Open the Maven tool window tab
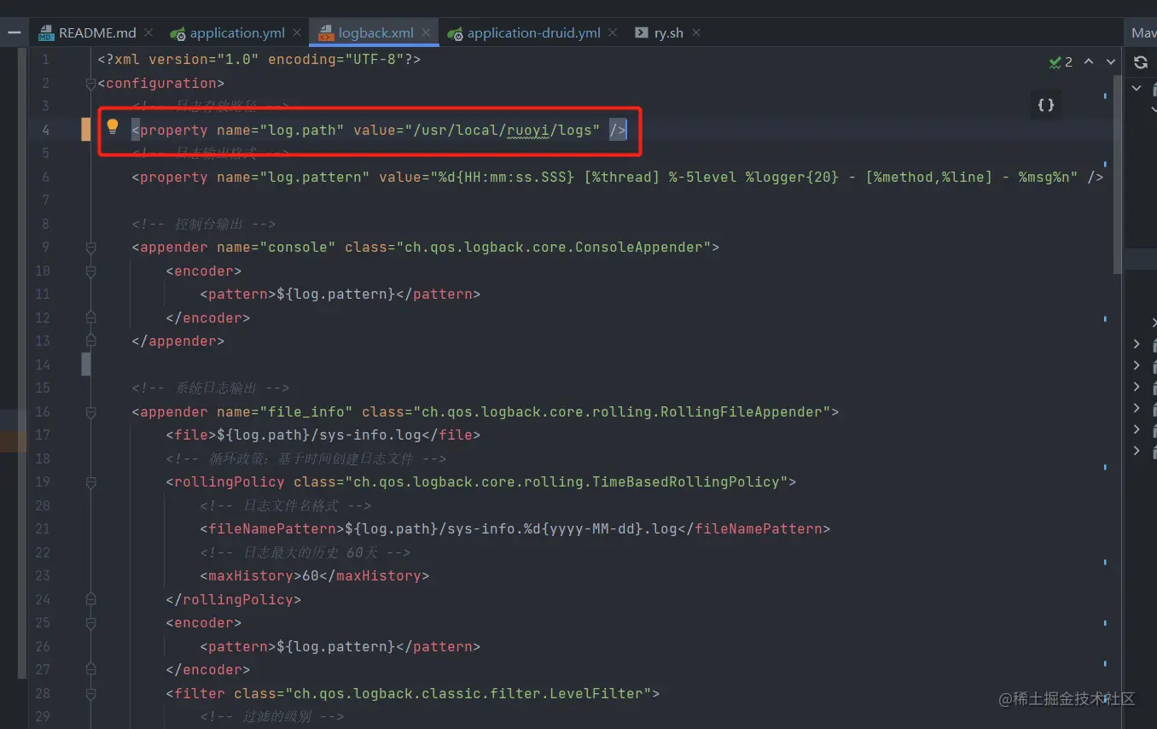The height and width of the screenshot is (729, 1157). 1143,33
